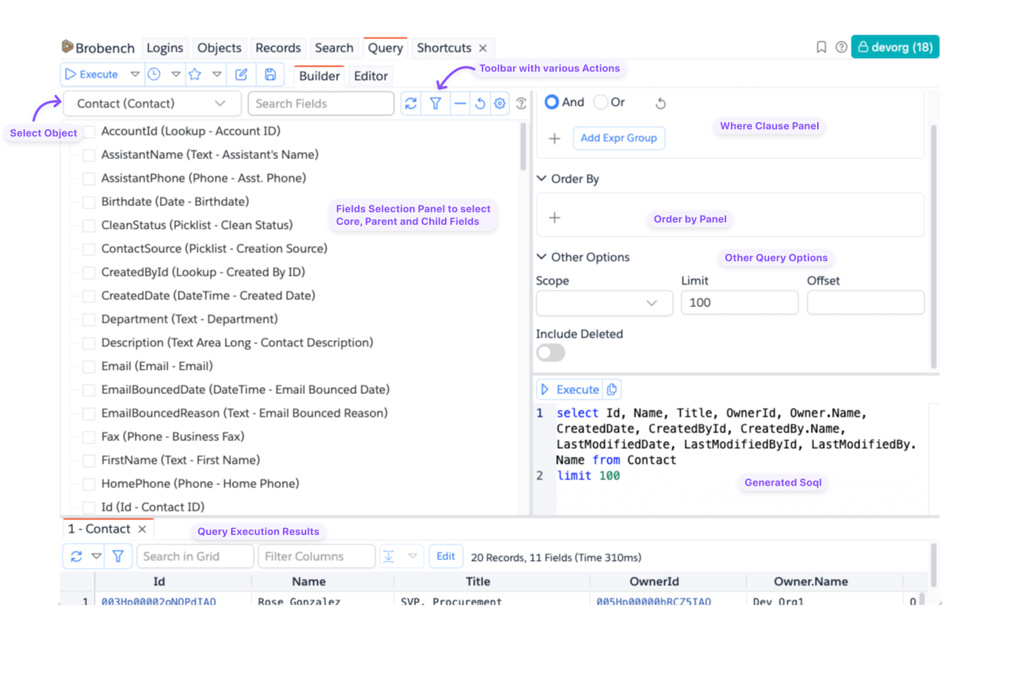Click the plus icon beside Add Expr Group
The width and height of the screenshot is (1027, 687).
point(555,139)
